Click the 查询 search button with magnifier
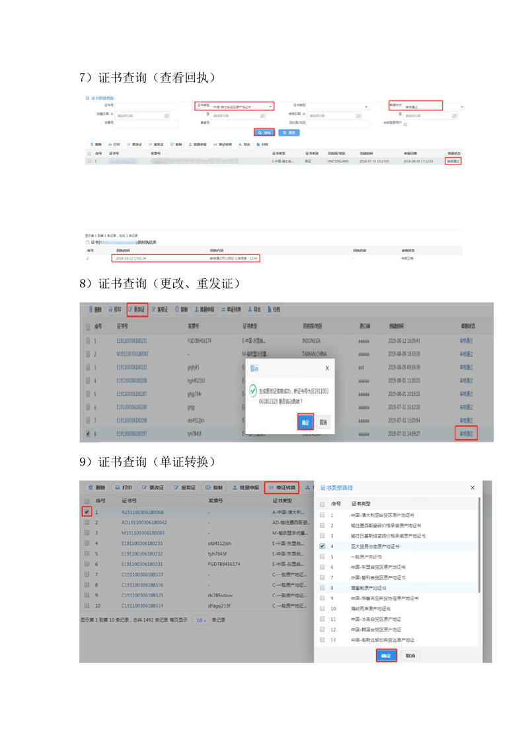This screenshot has height=741, width=524. (264, 132)
